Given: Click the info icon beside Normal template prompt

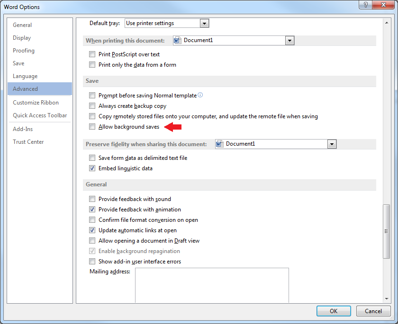Looking at the screenshot, I should [200, 95].
